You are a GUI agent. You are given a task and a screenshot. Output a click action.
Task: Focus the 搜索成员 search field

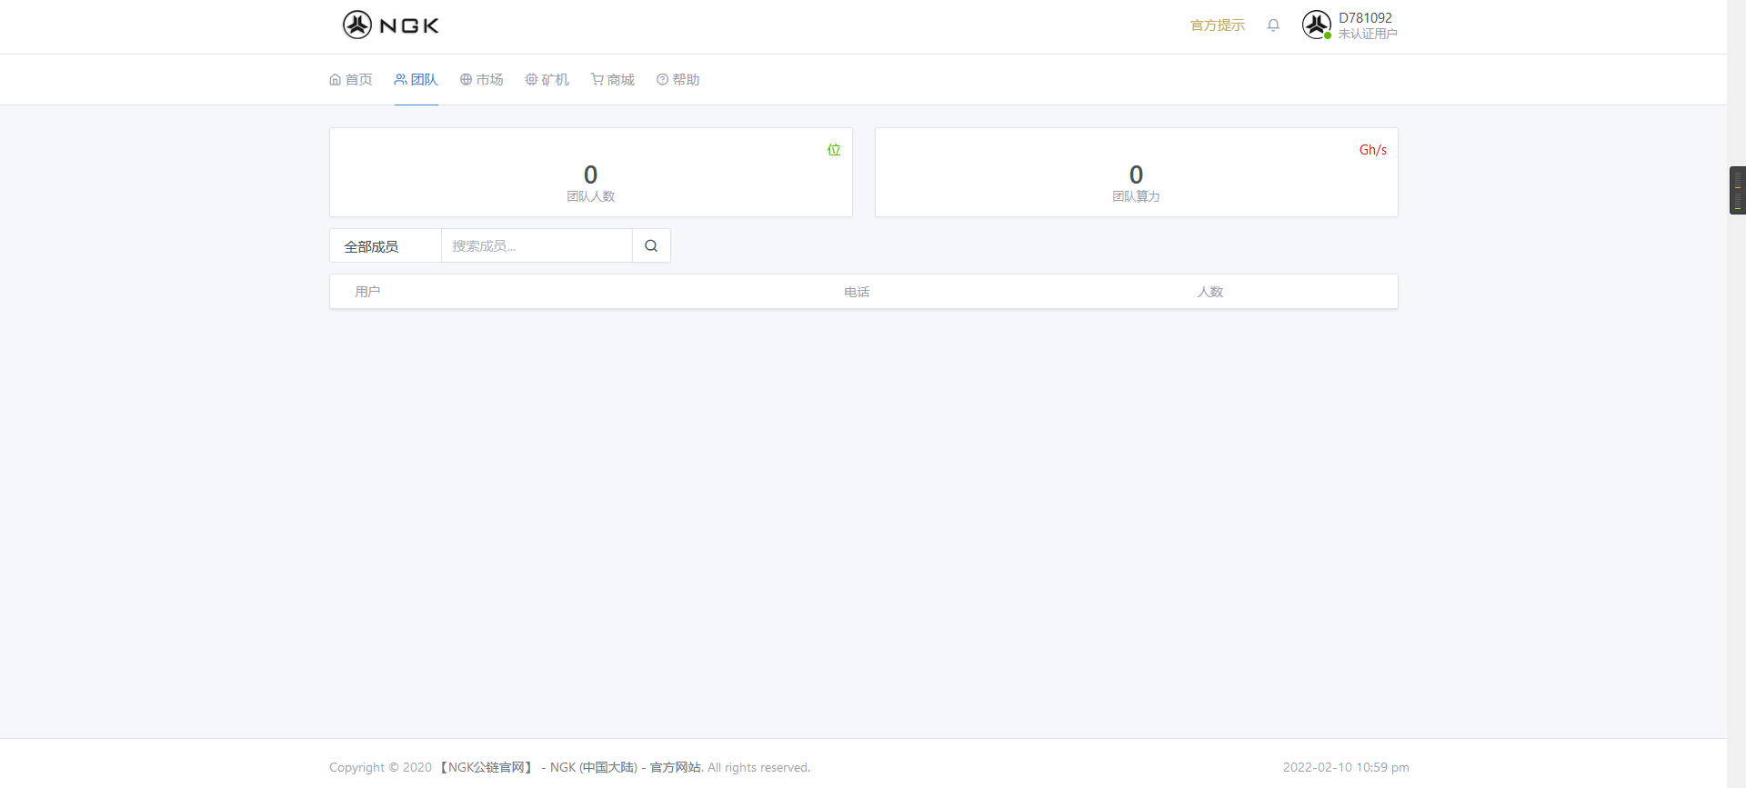pyautogui.click(x=537, y=246)
